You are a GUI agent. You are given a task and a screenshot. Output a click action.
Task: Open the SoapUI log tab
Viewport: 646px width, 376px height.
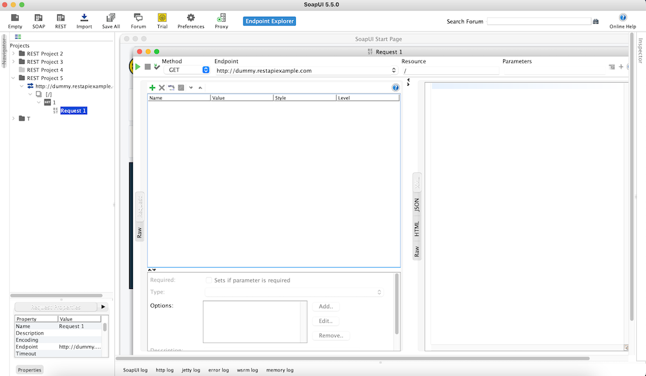135,370
